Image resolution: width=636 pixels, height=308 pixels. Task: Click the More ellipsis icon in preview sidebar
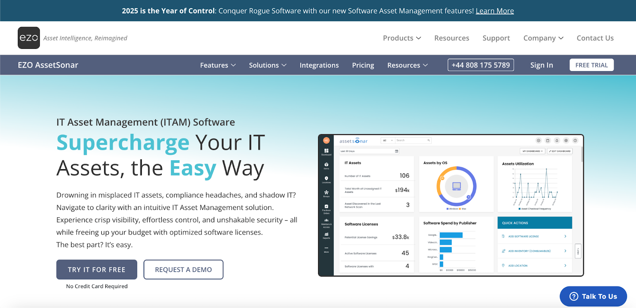(x=326, y=249)
